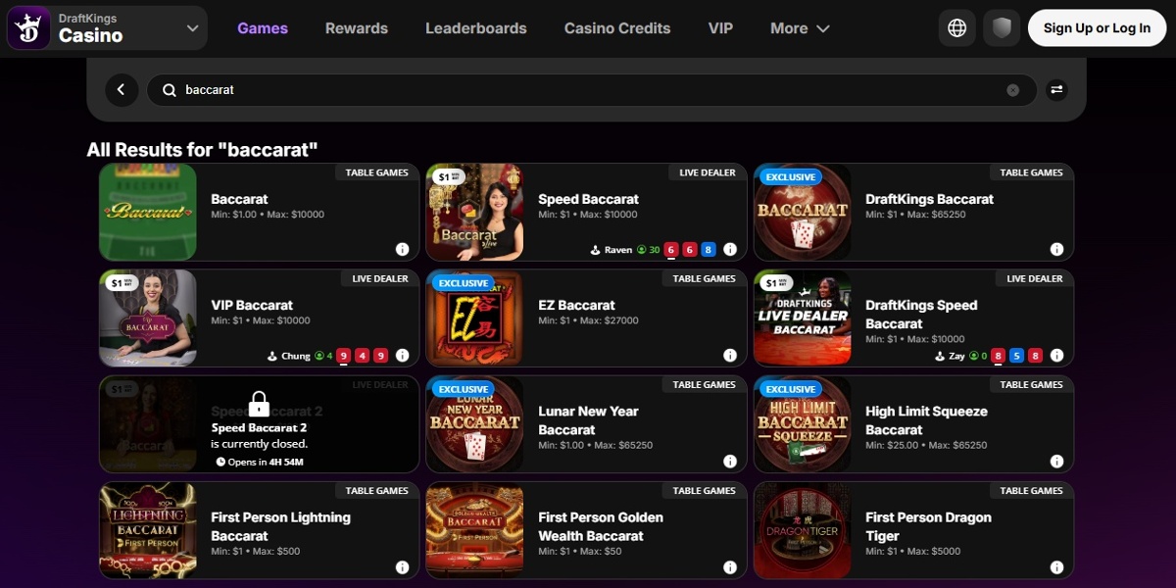Click dealer name Chung on VIP Baccarat

[x=295, y=357]
